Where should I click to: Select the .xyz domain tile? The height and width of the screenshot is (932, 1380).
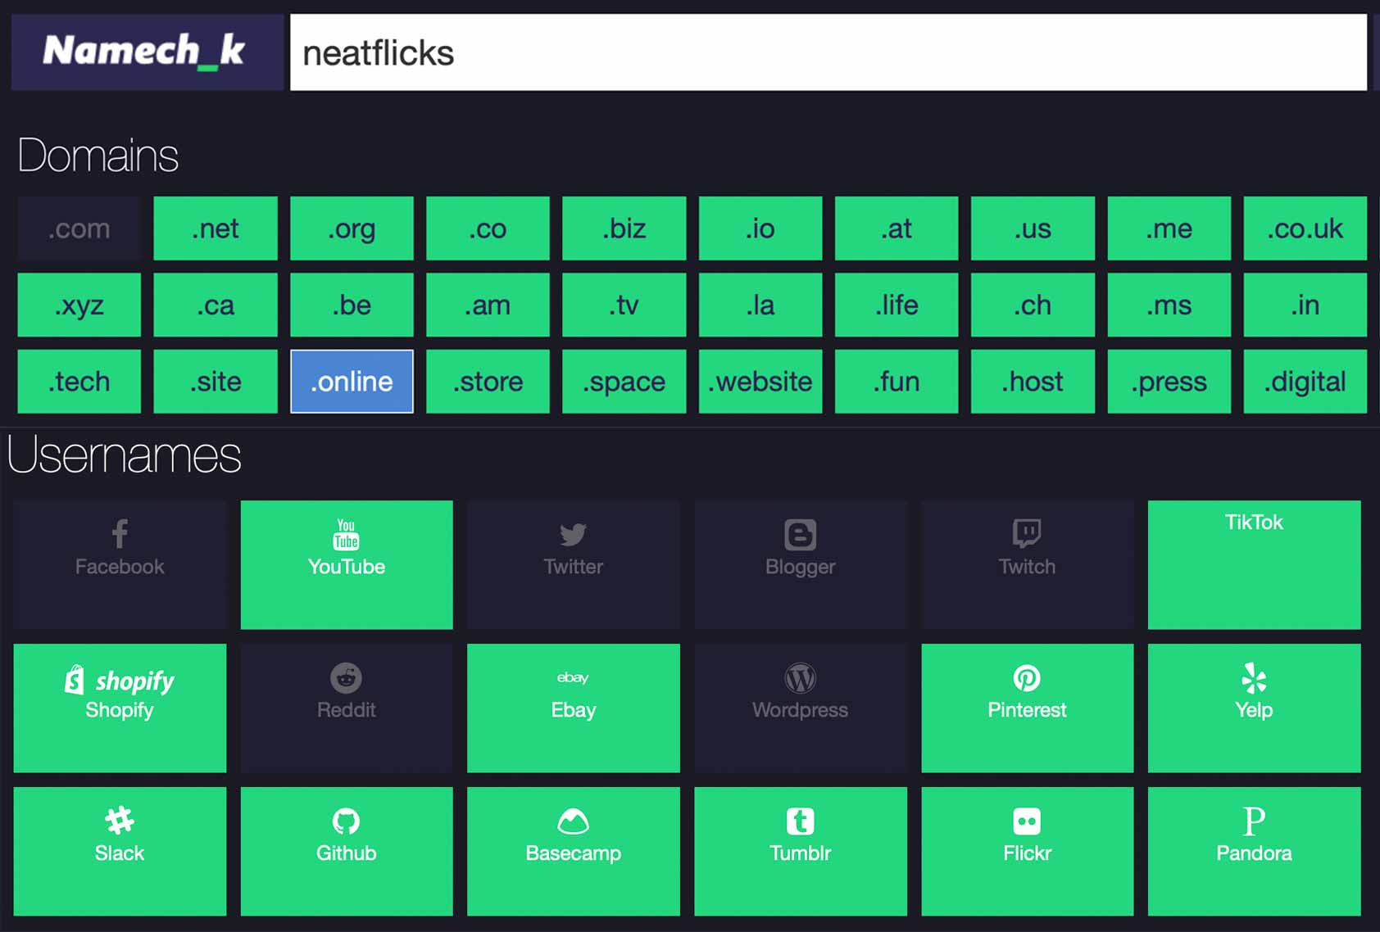[79, 305]
